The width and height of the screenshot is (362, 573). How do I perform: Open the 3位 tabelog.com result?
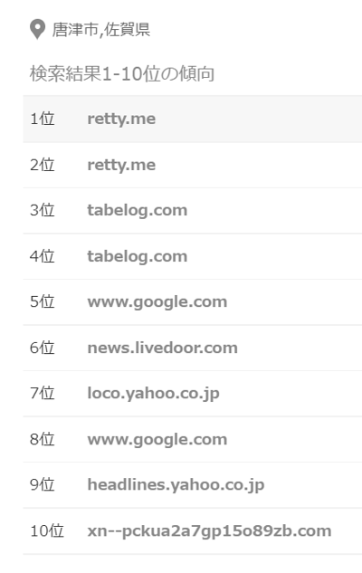click(193, 211)
